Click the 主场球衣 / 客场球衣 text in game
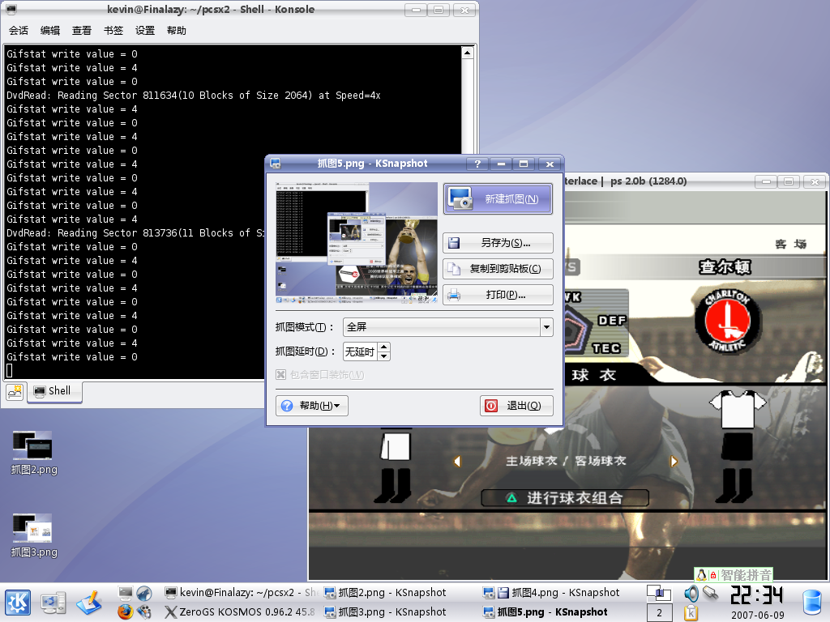 coord(565,461)
